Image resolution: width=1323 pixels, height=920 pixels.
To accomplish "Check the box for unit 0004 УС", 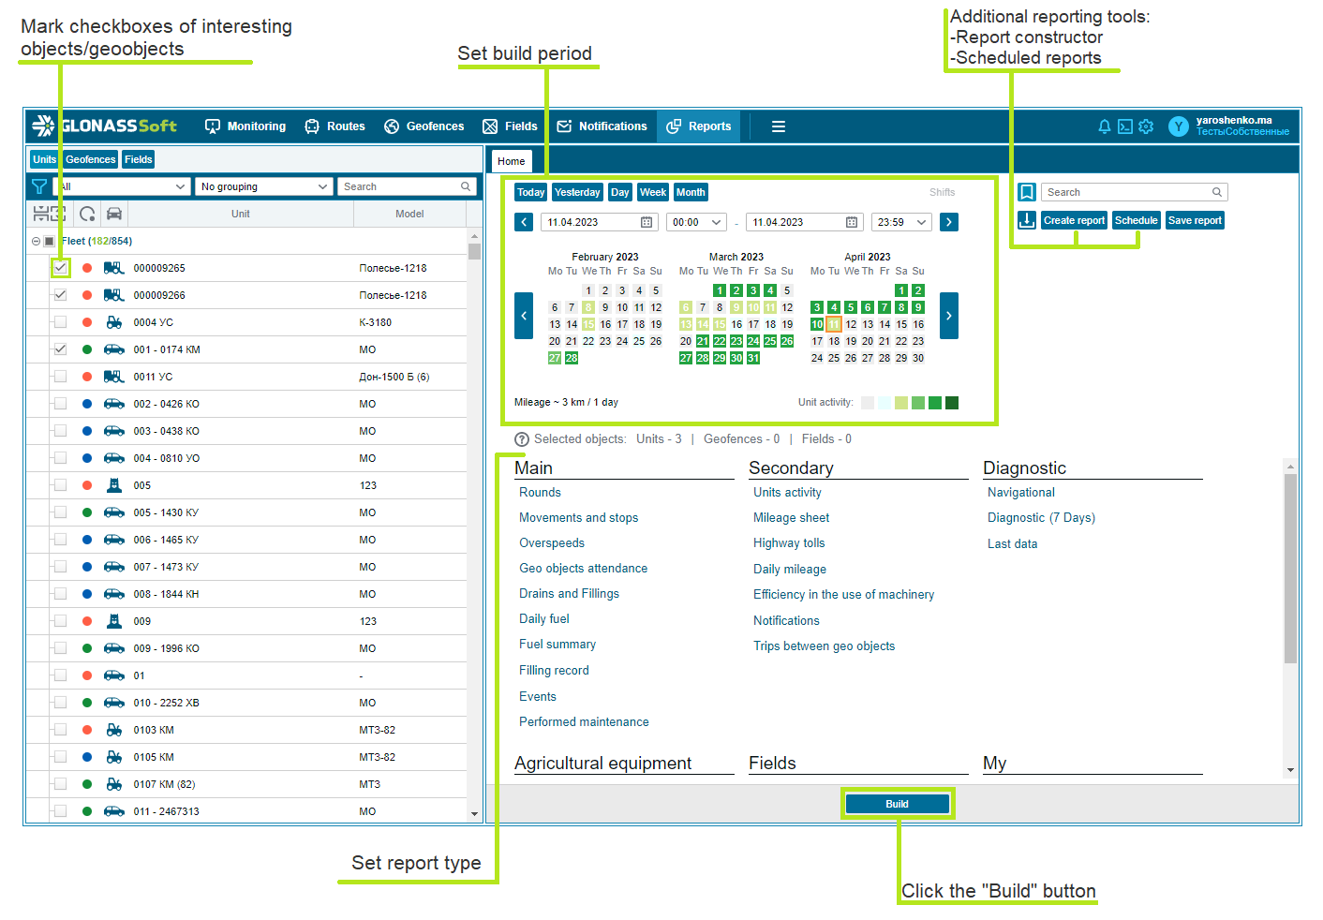I will click(x=61, y=322).
